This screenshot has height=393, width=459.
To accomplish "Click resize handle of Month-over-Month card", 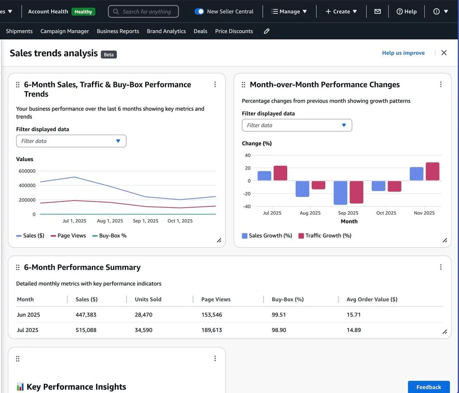I will point(445,241).
